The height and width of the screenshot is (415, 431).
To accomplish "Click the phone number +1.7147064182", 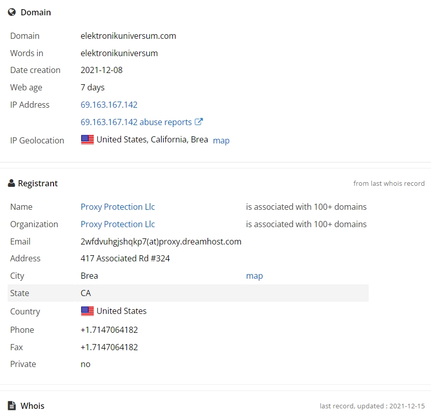I will click(109, 330).
